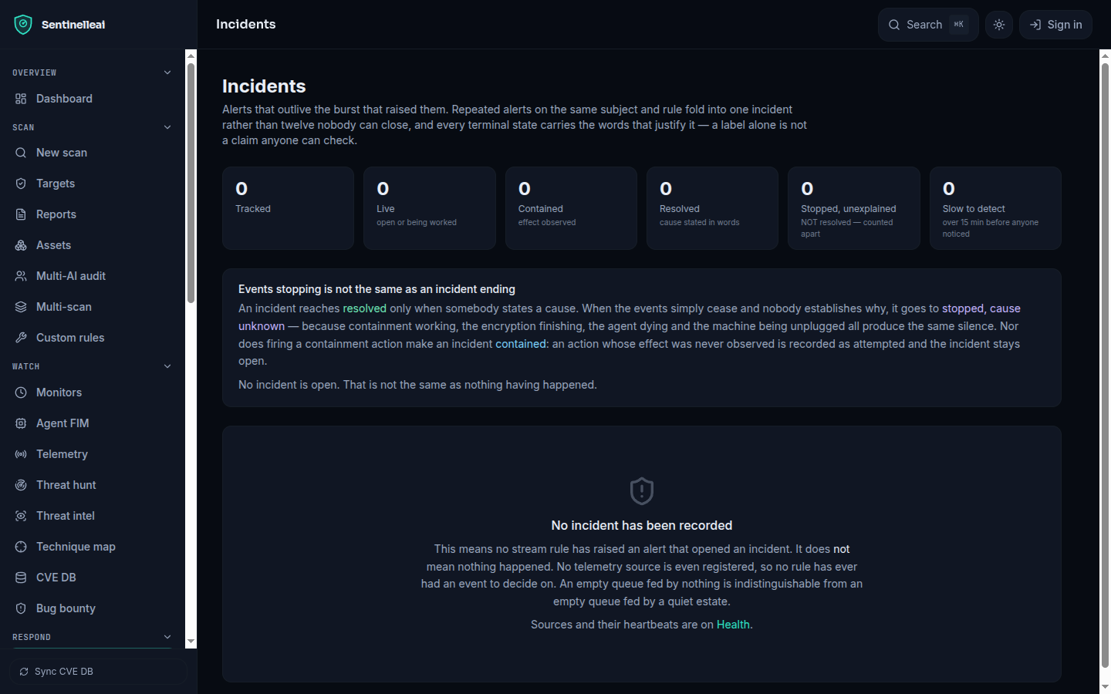Click the Monitors clock icon

point(21,392)
